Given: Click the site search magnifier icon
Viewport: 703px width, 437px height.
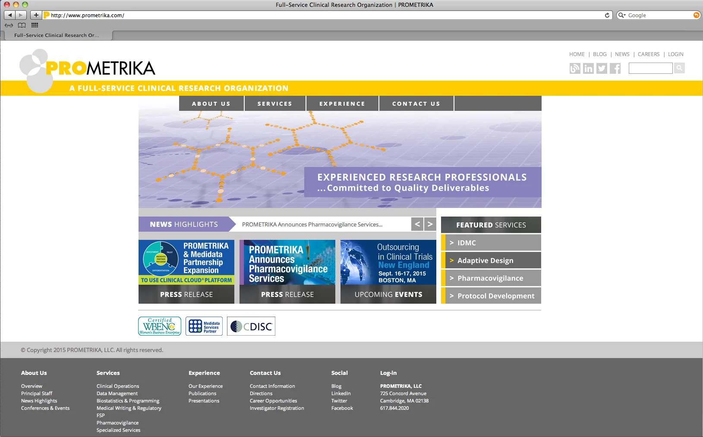Looking at the screenshot, I should (x=679, y=68).
